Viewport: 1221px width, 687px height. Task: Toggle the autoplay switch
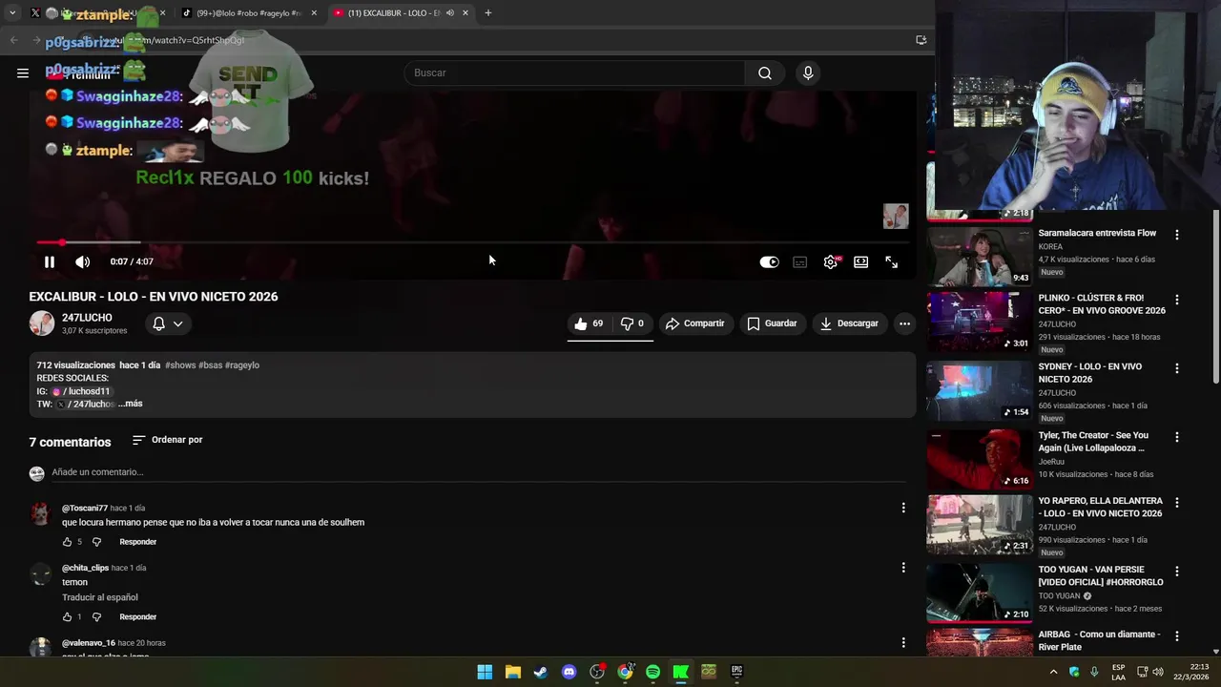tap(769, 262)
